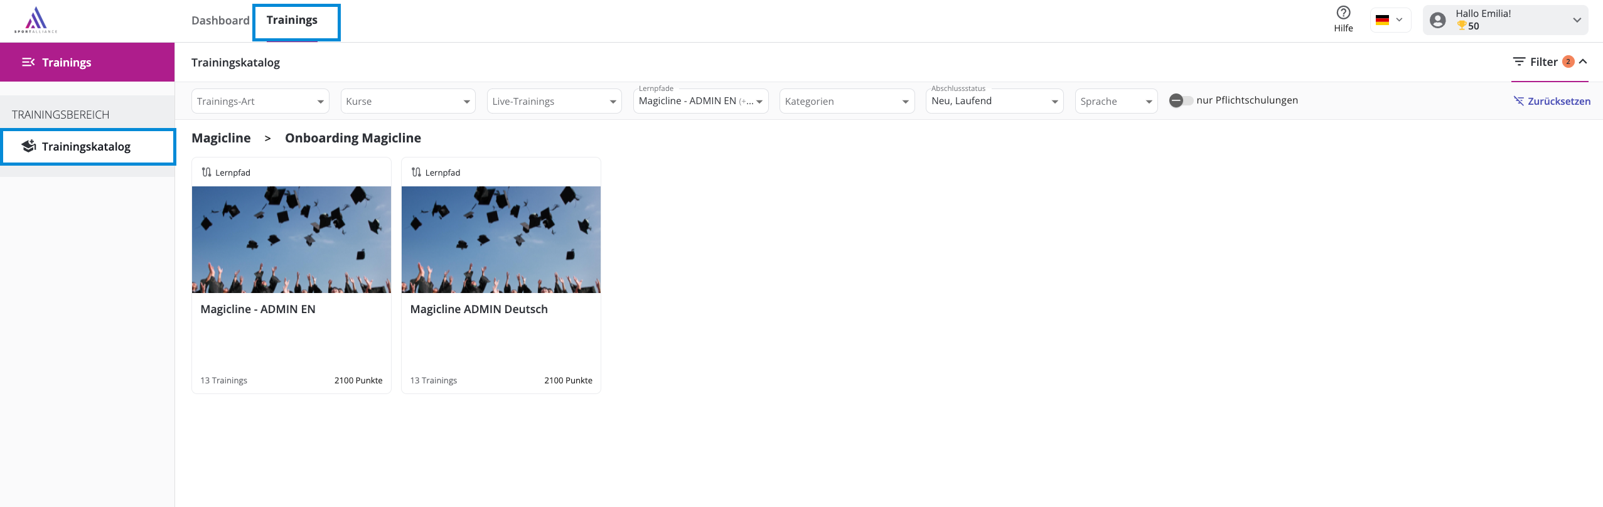1603x507 pixels.
Task: Click 2100 Punkte on ADMIN EN card
Action: pos(358,380)
